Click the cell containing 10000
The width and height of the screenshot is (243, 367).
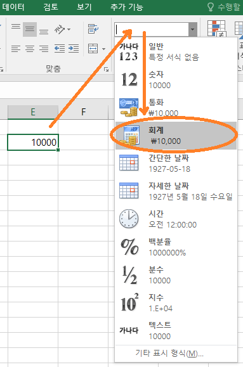33,142
